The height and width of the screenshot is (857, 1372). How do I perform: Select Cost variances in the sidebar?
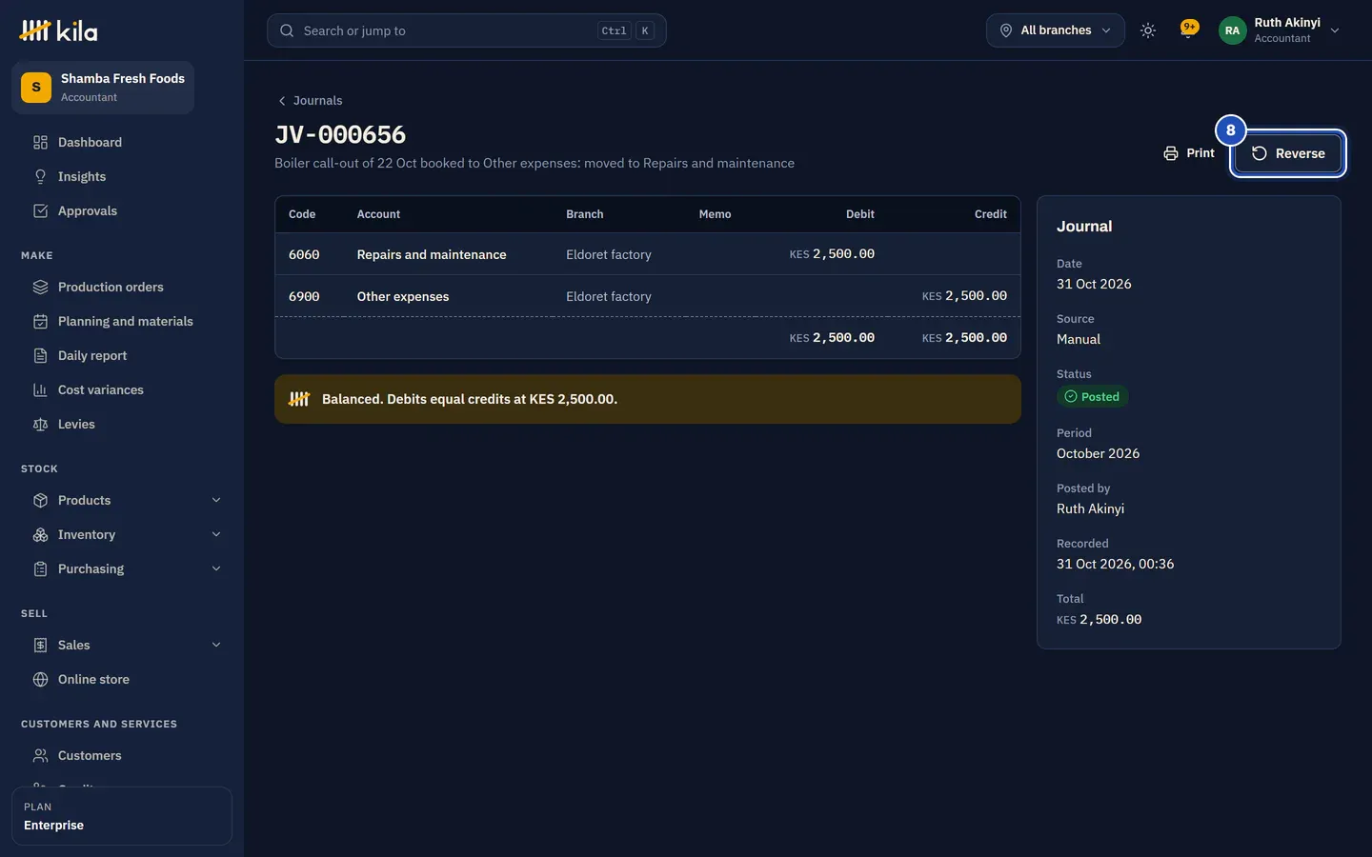(122, 390)
